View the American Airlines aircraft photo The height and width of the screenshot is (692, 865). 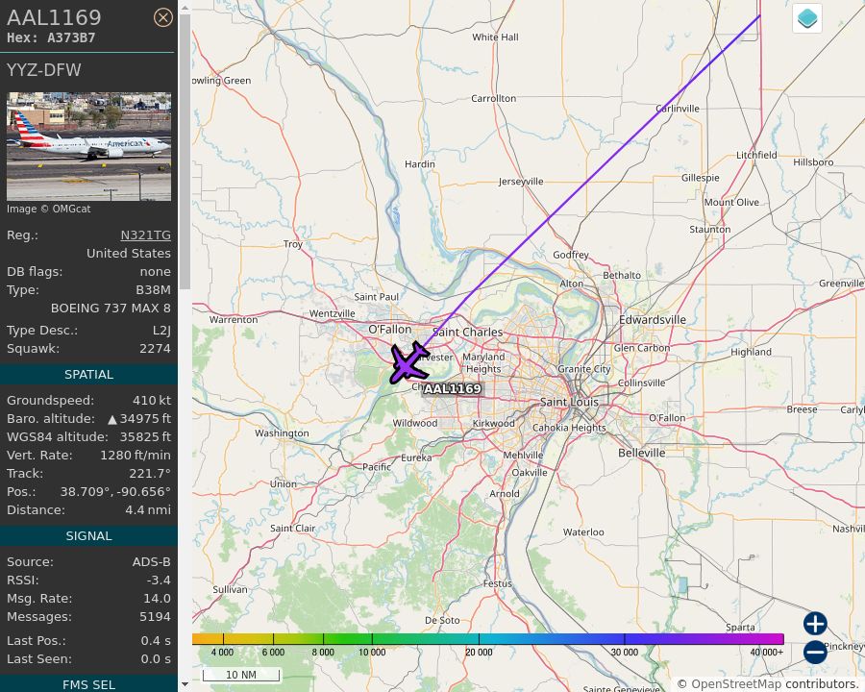coord(88,146)
